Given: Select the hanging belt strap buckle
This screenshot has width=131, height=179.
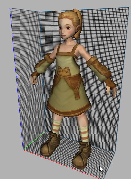Looking at the screenshot, I should (x=77, y=96).
